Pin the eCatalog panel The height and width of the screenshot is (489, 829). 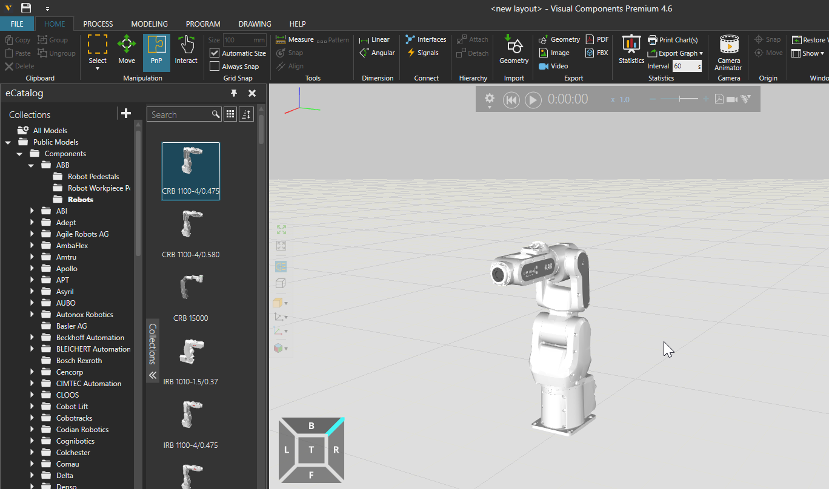234,93
